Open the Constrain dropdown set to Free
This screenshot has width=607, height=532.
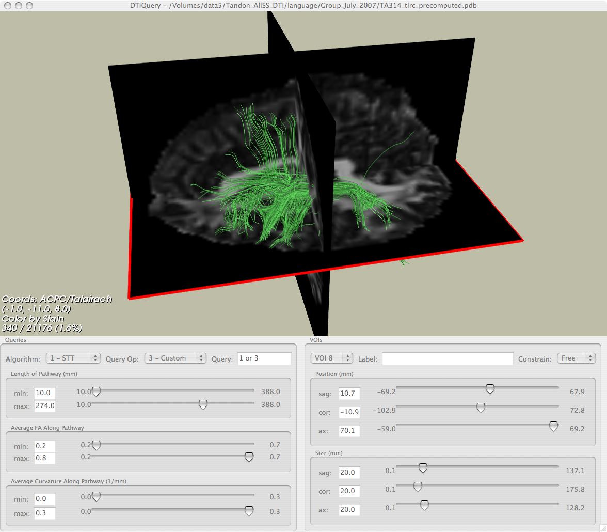coord(576,358)
